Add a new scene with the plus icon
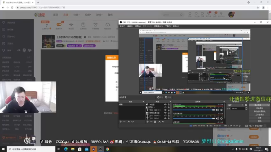 tap(121, 122)
